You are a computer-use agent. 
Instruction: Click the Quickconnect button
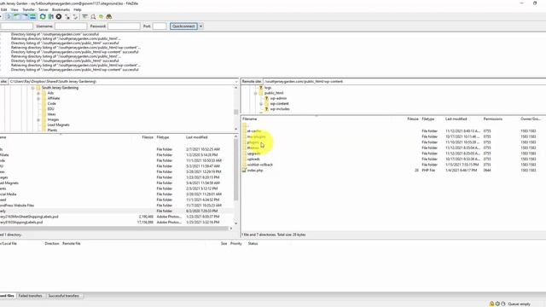pos(184,26)
